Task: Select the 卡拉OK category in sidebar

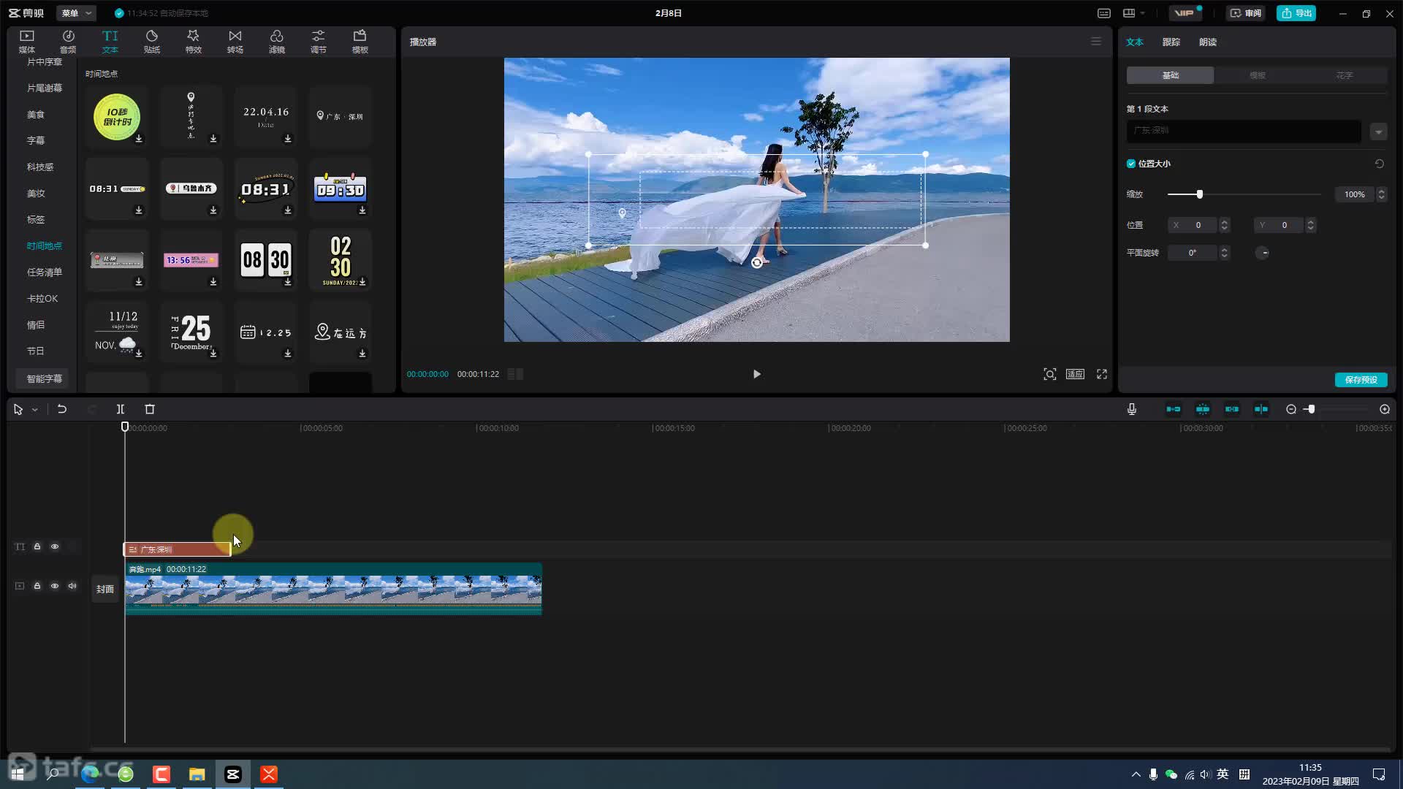Action: 42,298
